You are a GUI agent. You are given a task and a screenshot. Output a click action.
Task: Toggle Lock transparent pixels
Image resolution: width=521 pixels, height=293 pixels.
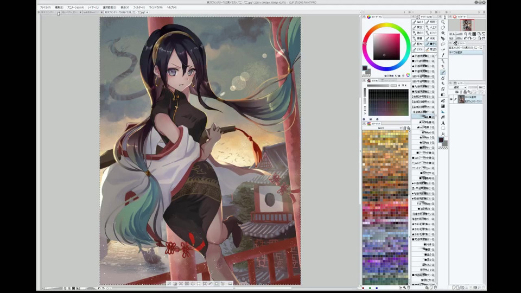click(x=469, y=92)
